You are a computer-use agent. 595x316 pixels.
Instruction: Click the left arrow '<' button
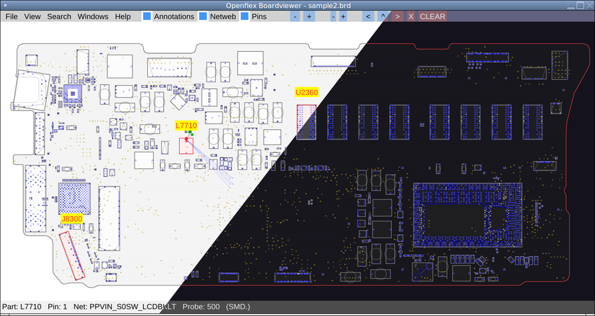[368, 16]
